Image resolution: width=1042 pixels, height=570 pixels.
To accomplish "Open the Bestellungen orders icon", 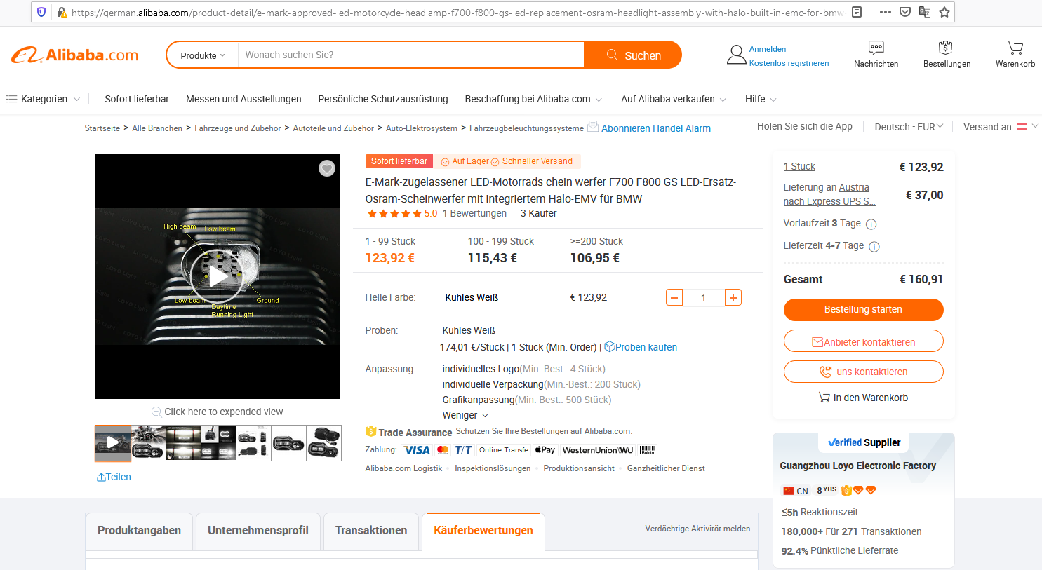I will point(946,48).
